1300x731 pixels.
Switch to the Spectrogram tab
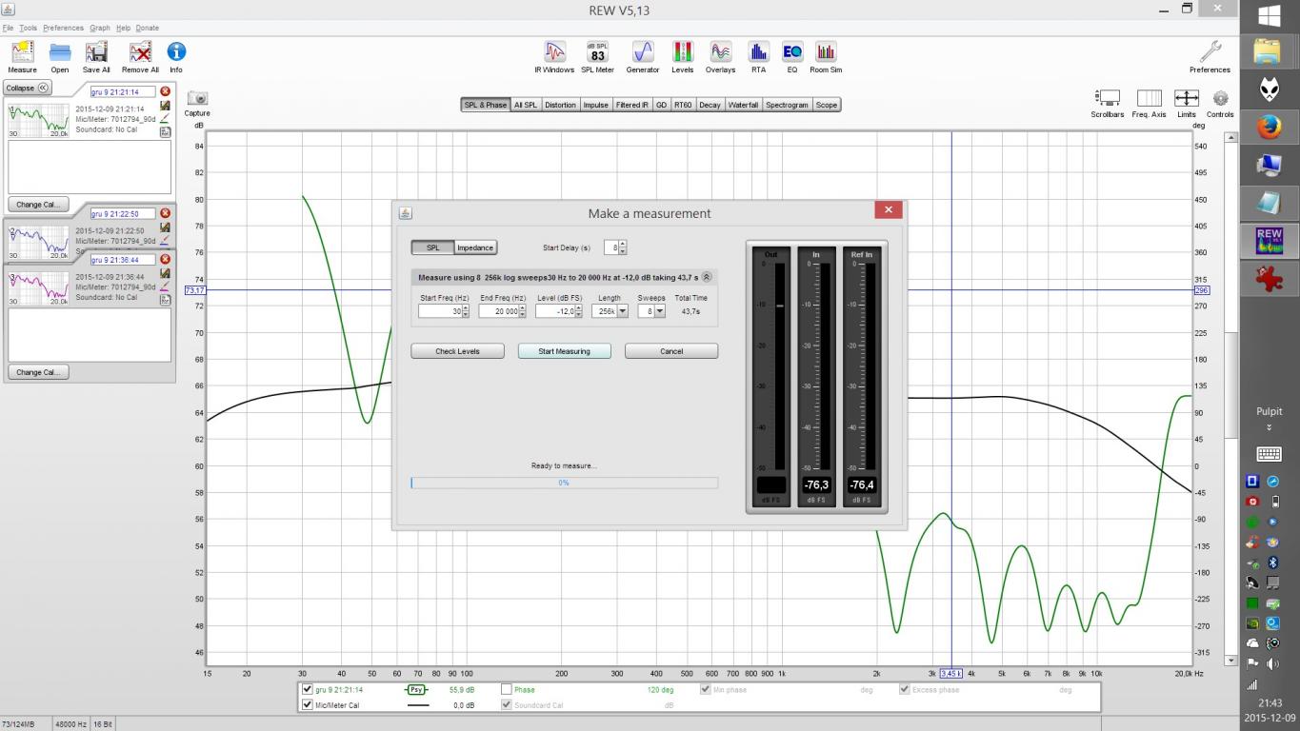[x=787, y=105]
